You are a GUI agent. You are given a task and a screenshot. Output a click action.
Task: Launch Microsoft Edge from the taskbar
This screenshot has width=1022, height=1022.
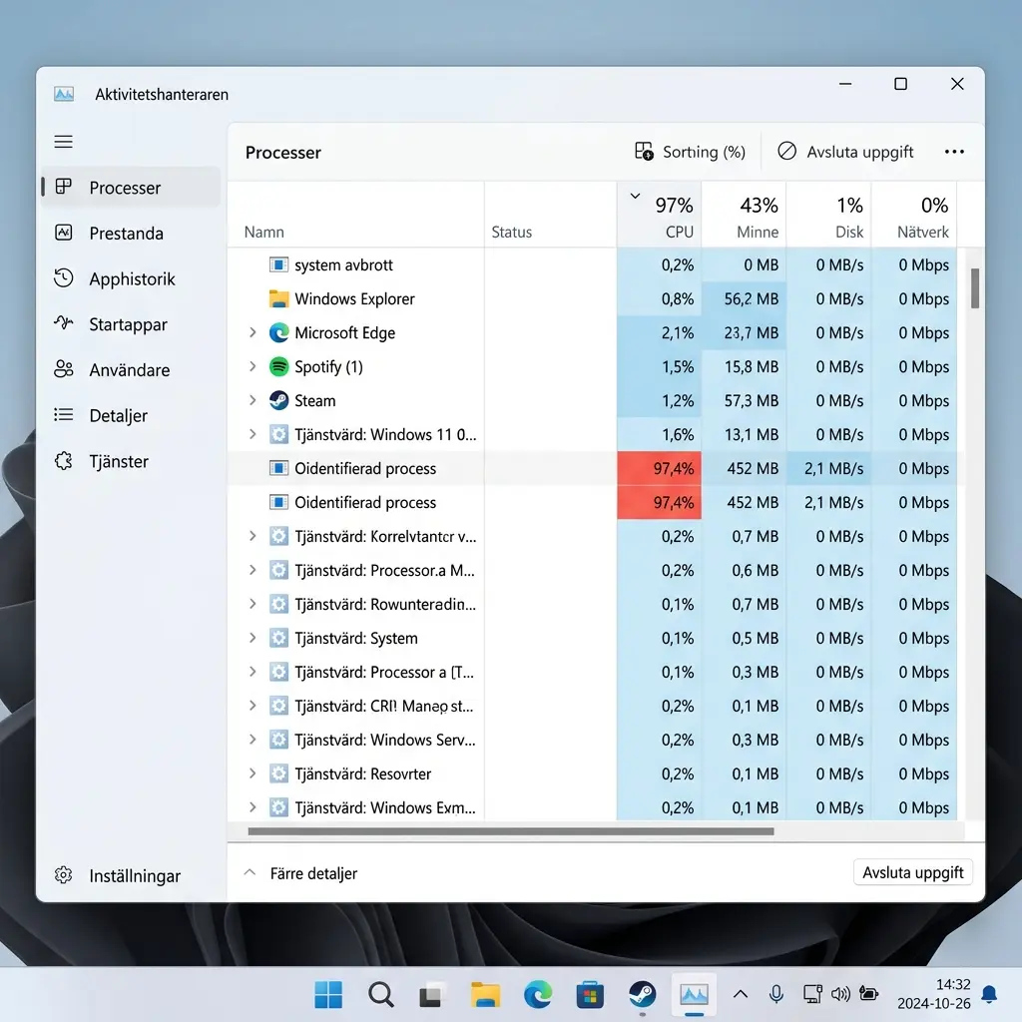click(x=538, y=995)
